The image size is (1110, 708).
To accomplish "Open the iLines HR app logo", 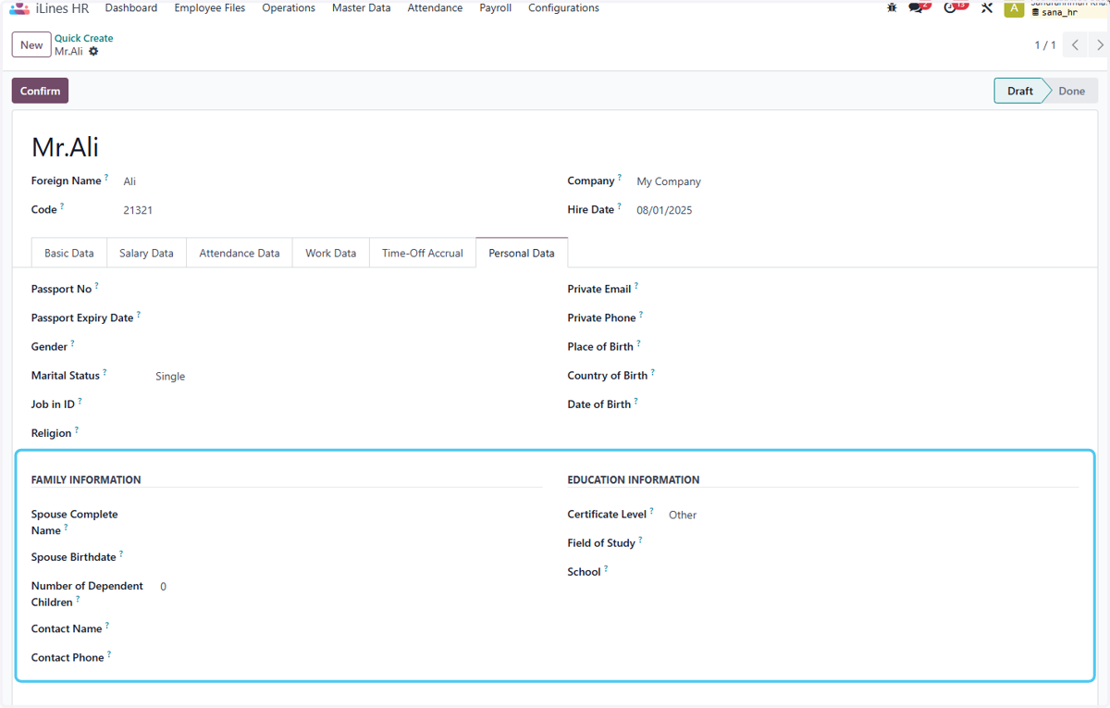I will point(19,8).
